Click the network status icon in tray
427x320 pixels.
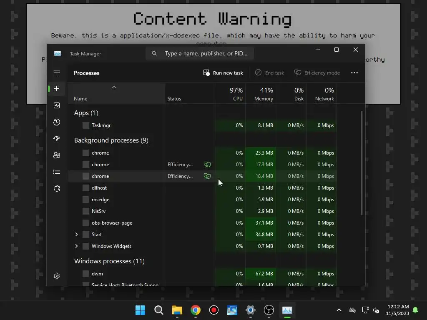(365, 310)
